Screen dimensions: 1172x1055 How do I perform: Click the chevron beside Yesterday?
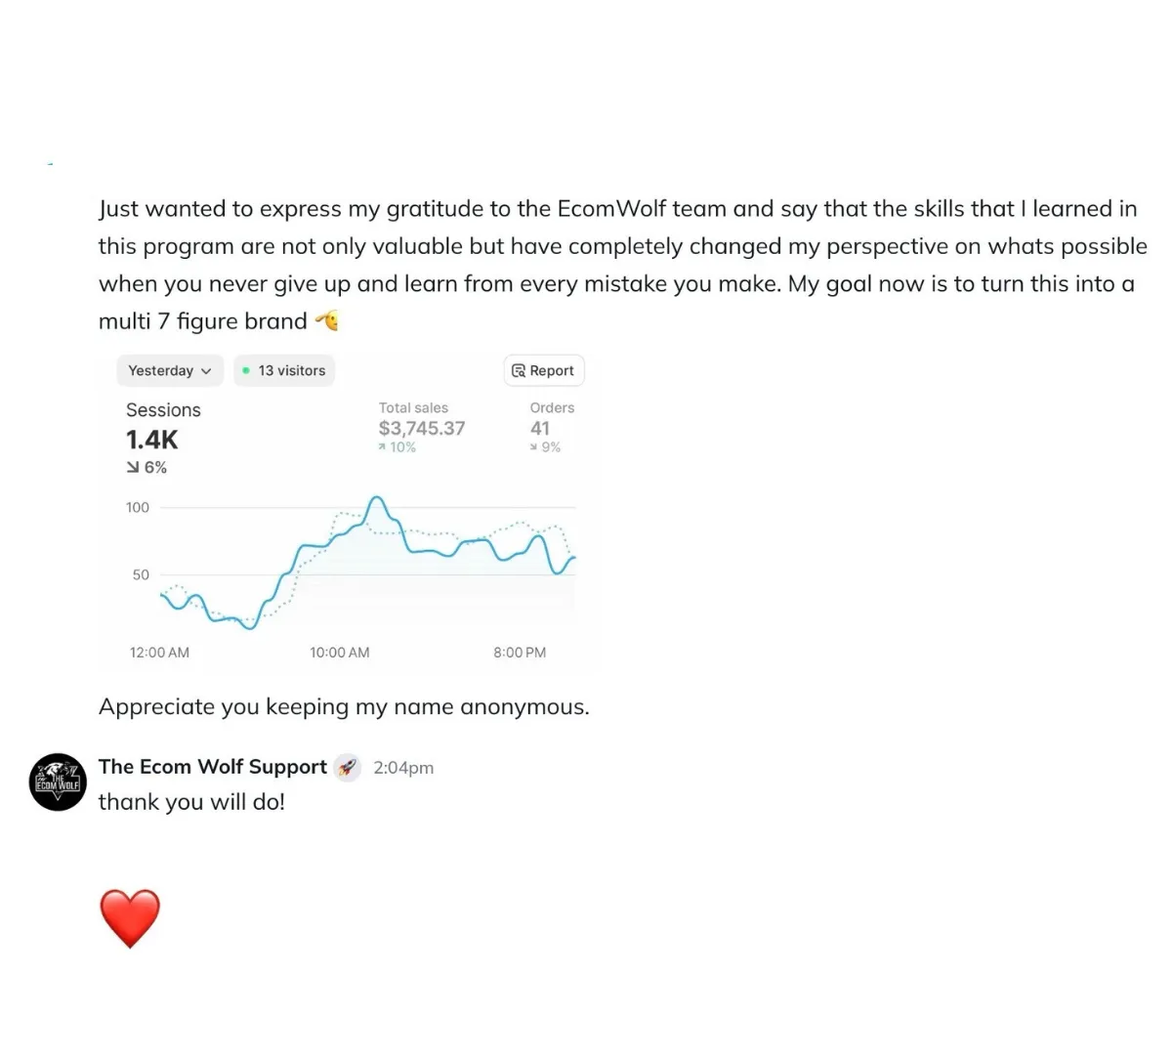click(206, 371)
